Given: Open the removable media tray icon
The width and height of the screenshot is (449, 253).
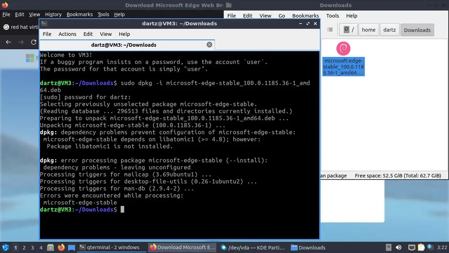Looking at the screenshot, I should [389, 247].
